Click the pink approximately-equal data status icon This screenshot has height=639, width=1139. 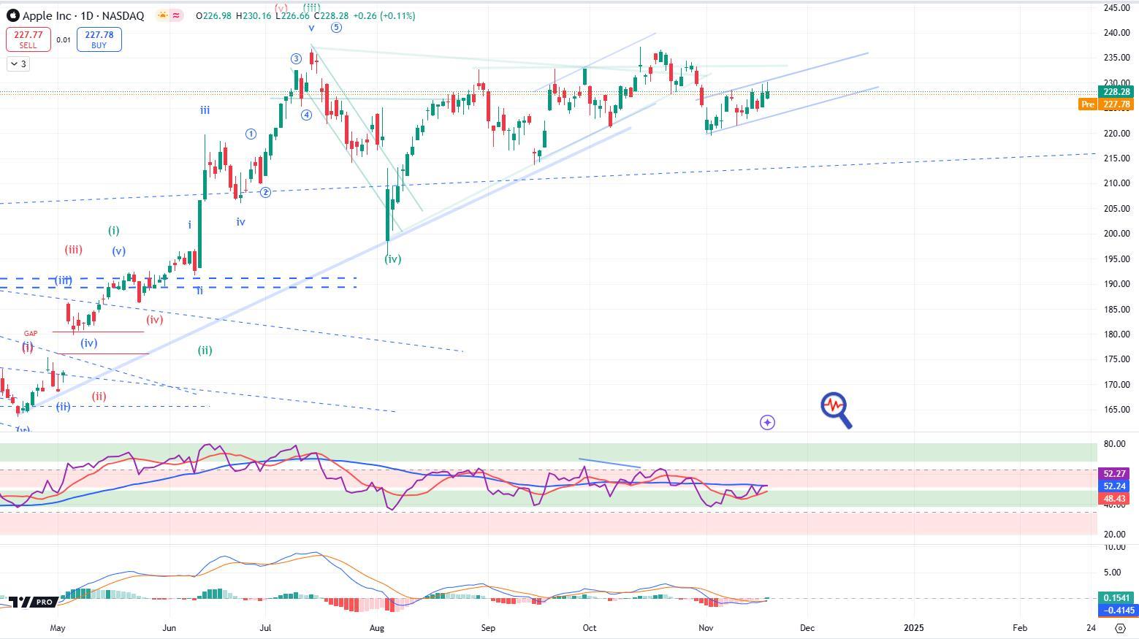[177, 15]
